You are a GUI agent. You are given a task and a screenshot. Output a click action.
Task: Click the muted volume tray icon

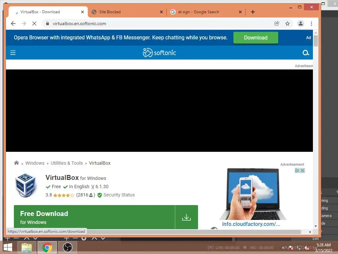(307, 248)
